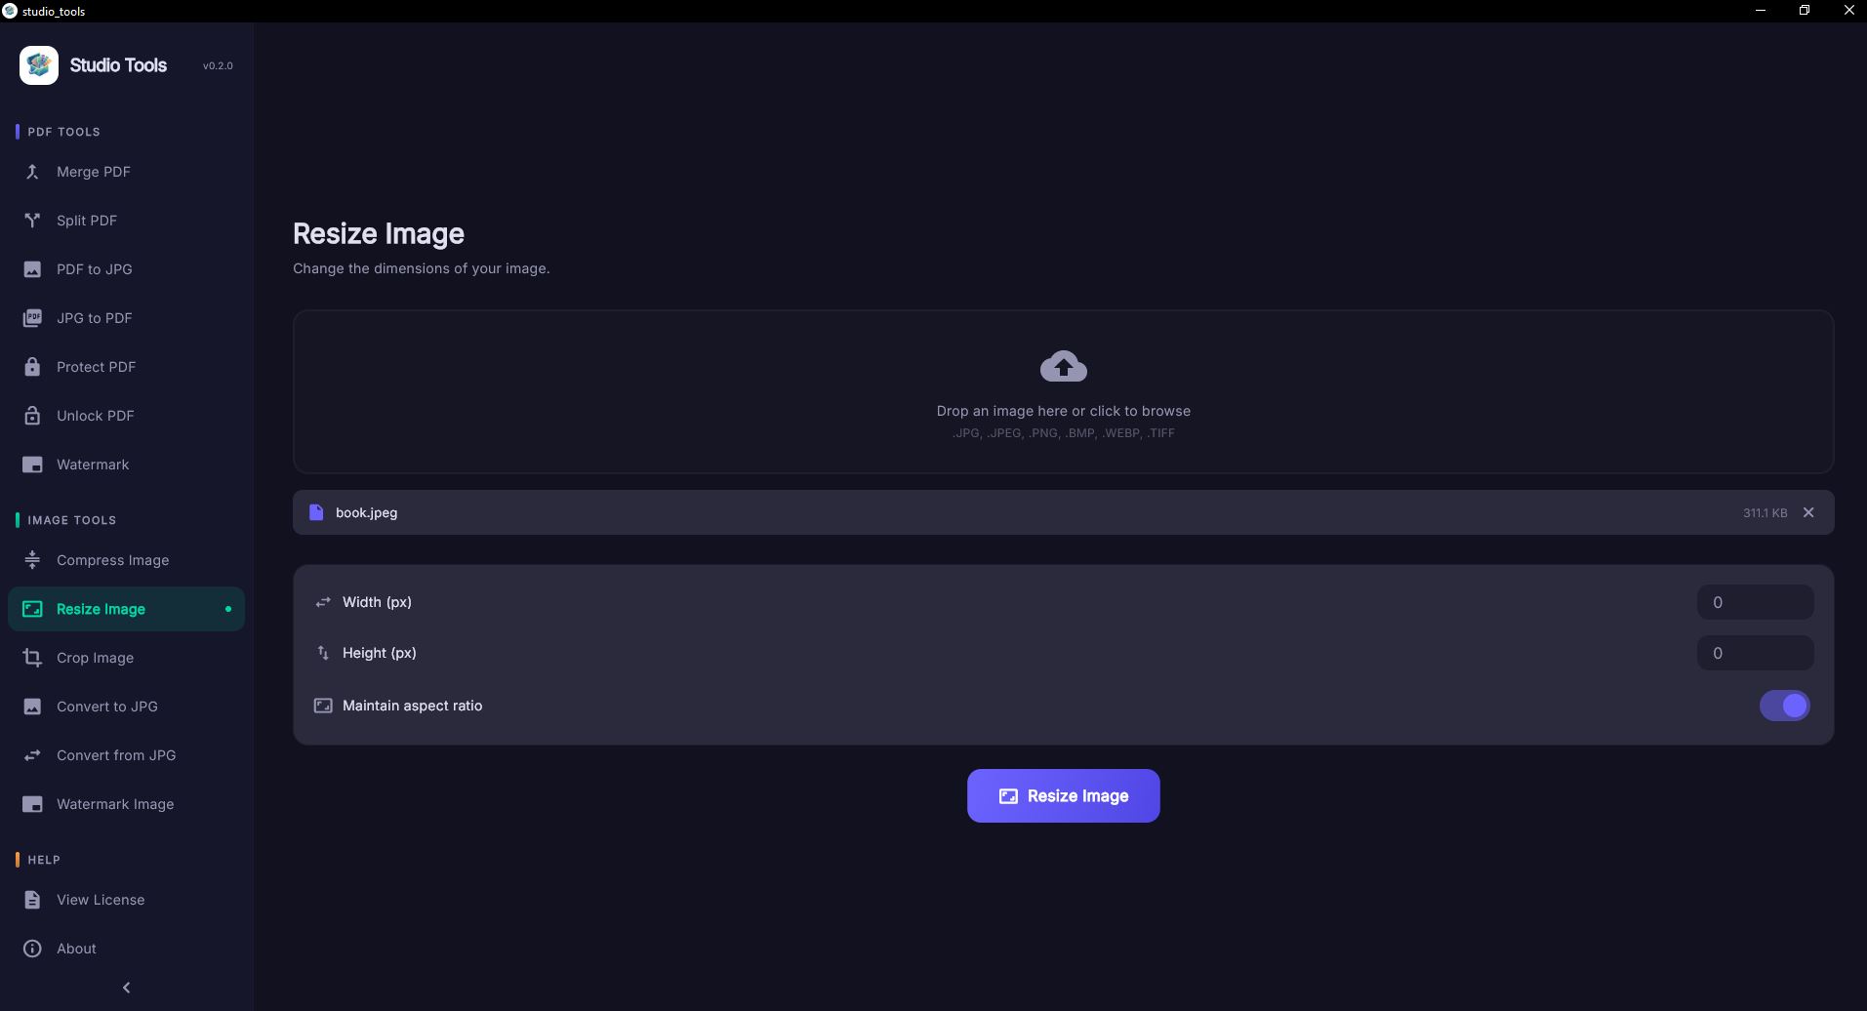The height and width of the screenshot is (1011, 1867).
Task: Open the Watermark Image tool
Action: 115,804
